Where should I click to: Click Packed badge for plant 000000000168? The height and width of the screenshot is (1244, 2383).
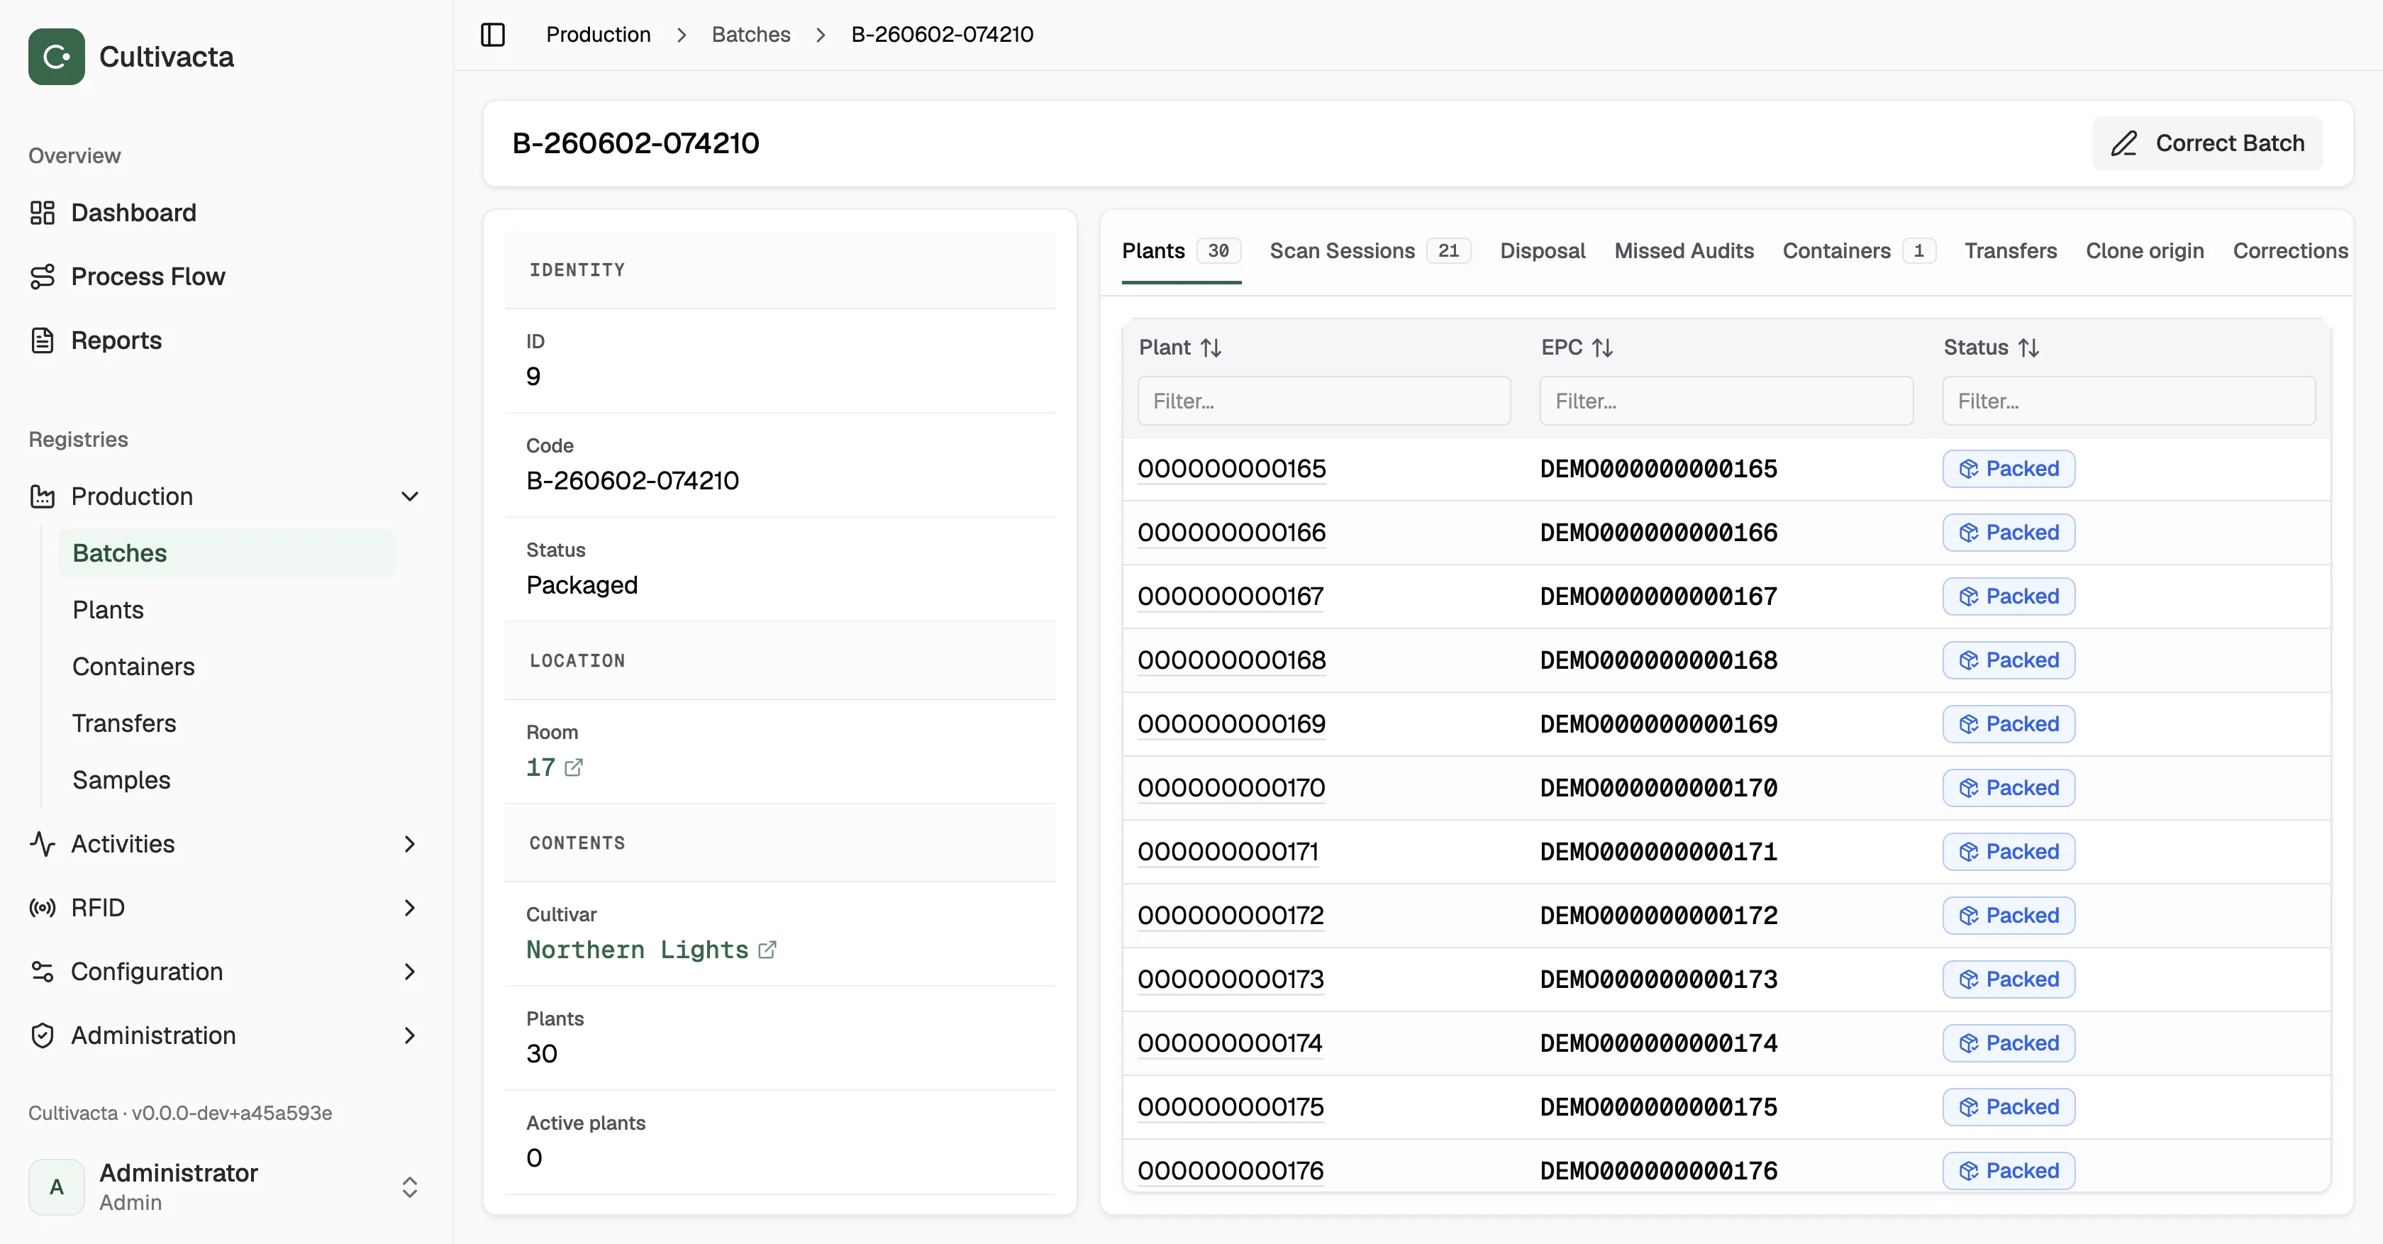pos(2009,660)
